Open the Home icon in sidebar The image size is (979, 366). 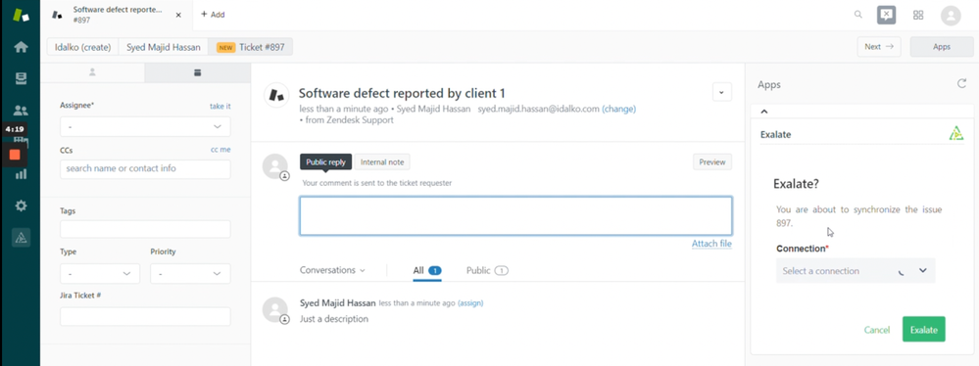click(21, 47)
